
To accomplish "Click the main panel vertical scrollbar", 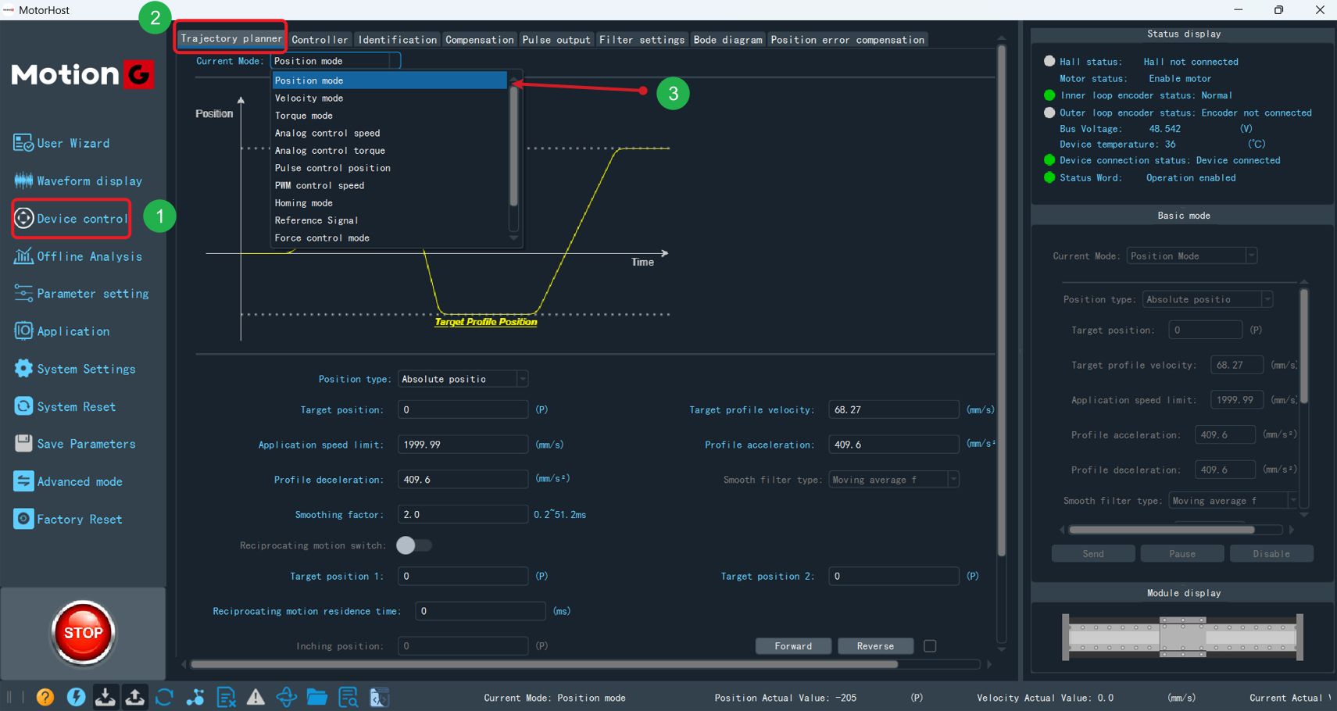I will (x=1002, y=301).
